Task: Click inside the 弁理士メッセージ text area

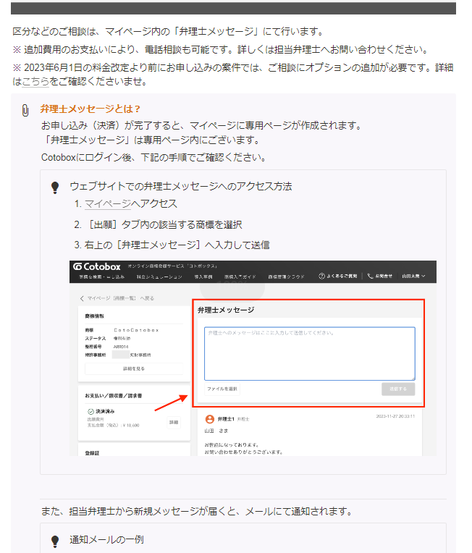Action: point(309,353)
